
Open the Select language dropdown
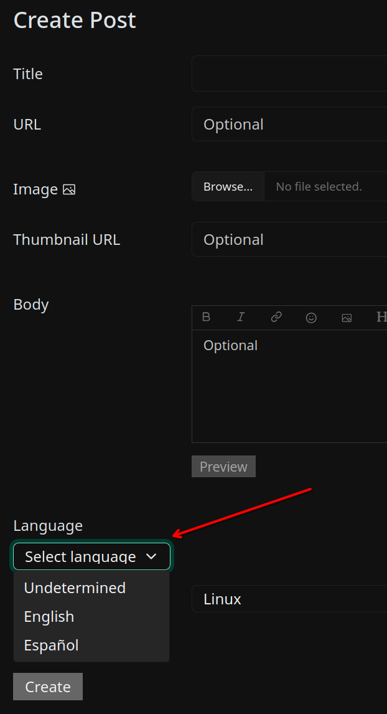pos(92,556)
